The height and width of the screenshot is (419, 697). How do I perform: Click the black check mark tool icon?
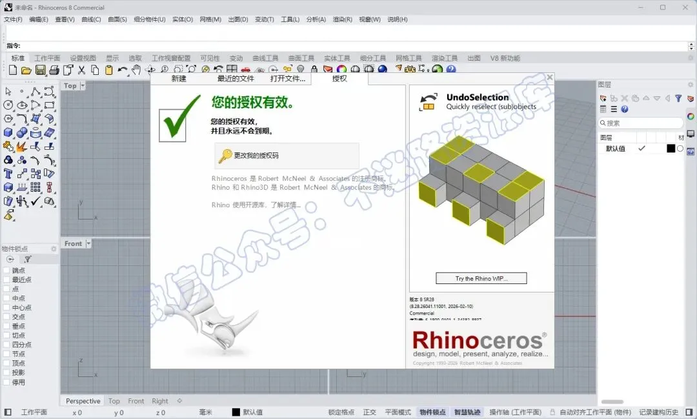[x=35, y=201]
